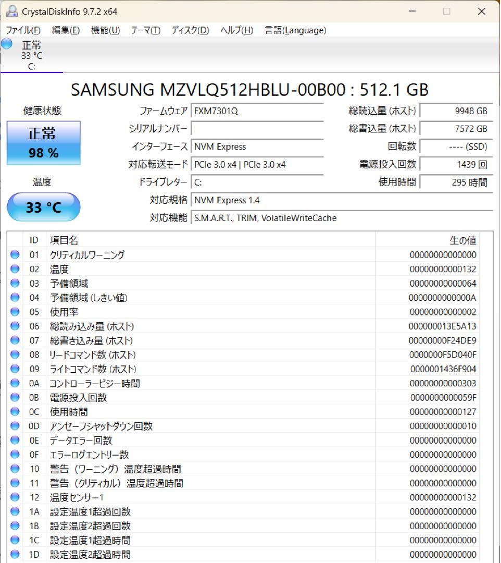Click the 警告（ワーニング）温度超過時間 row indicator
The image size is (501, 563).
(x=15, y=469)
